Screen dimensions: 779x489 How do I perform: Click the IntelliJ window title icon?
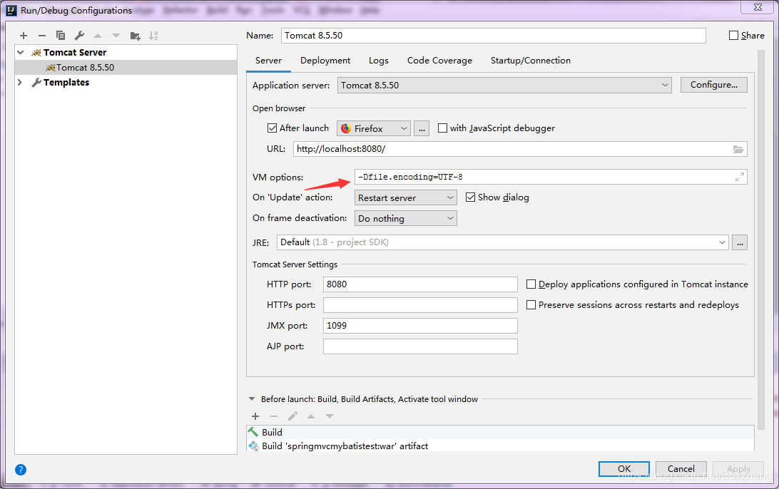pyautogui.click(x=11, y=10)
